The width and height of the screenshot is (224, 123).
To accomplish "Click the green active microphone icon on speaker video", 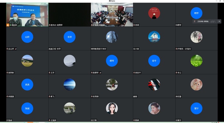I will (x=10, y=25).
